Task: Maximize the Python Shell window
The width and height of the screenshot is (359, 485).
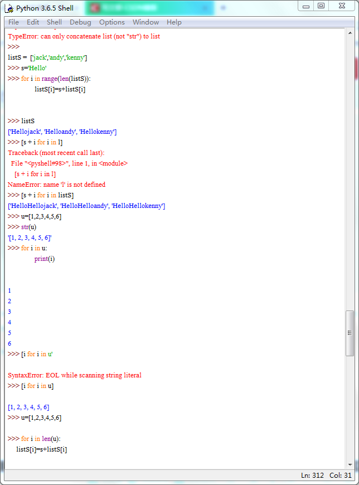Action: point(321,6)
